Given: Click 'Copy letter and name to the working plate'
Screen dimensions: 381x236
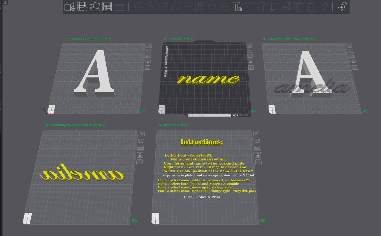Looking at the screenshot, I should [204, 163].
